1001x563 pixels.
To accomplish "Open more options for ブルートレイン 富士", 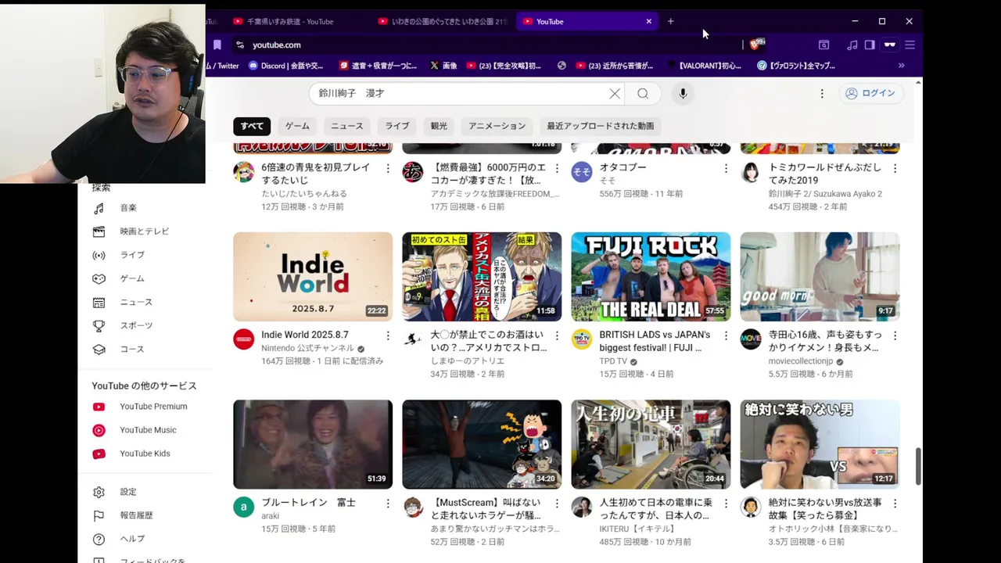I will point(388,504).
